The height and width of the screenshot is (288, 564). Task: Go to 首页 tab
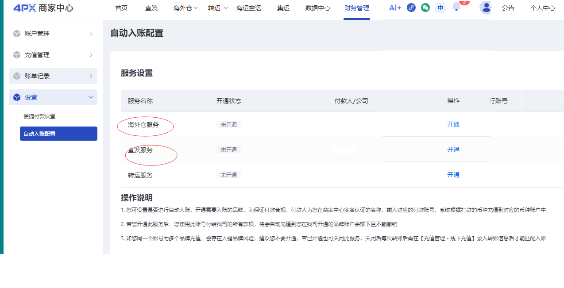(x=121, y=8)
